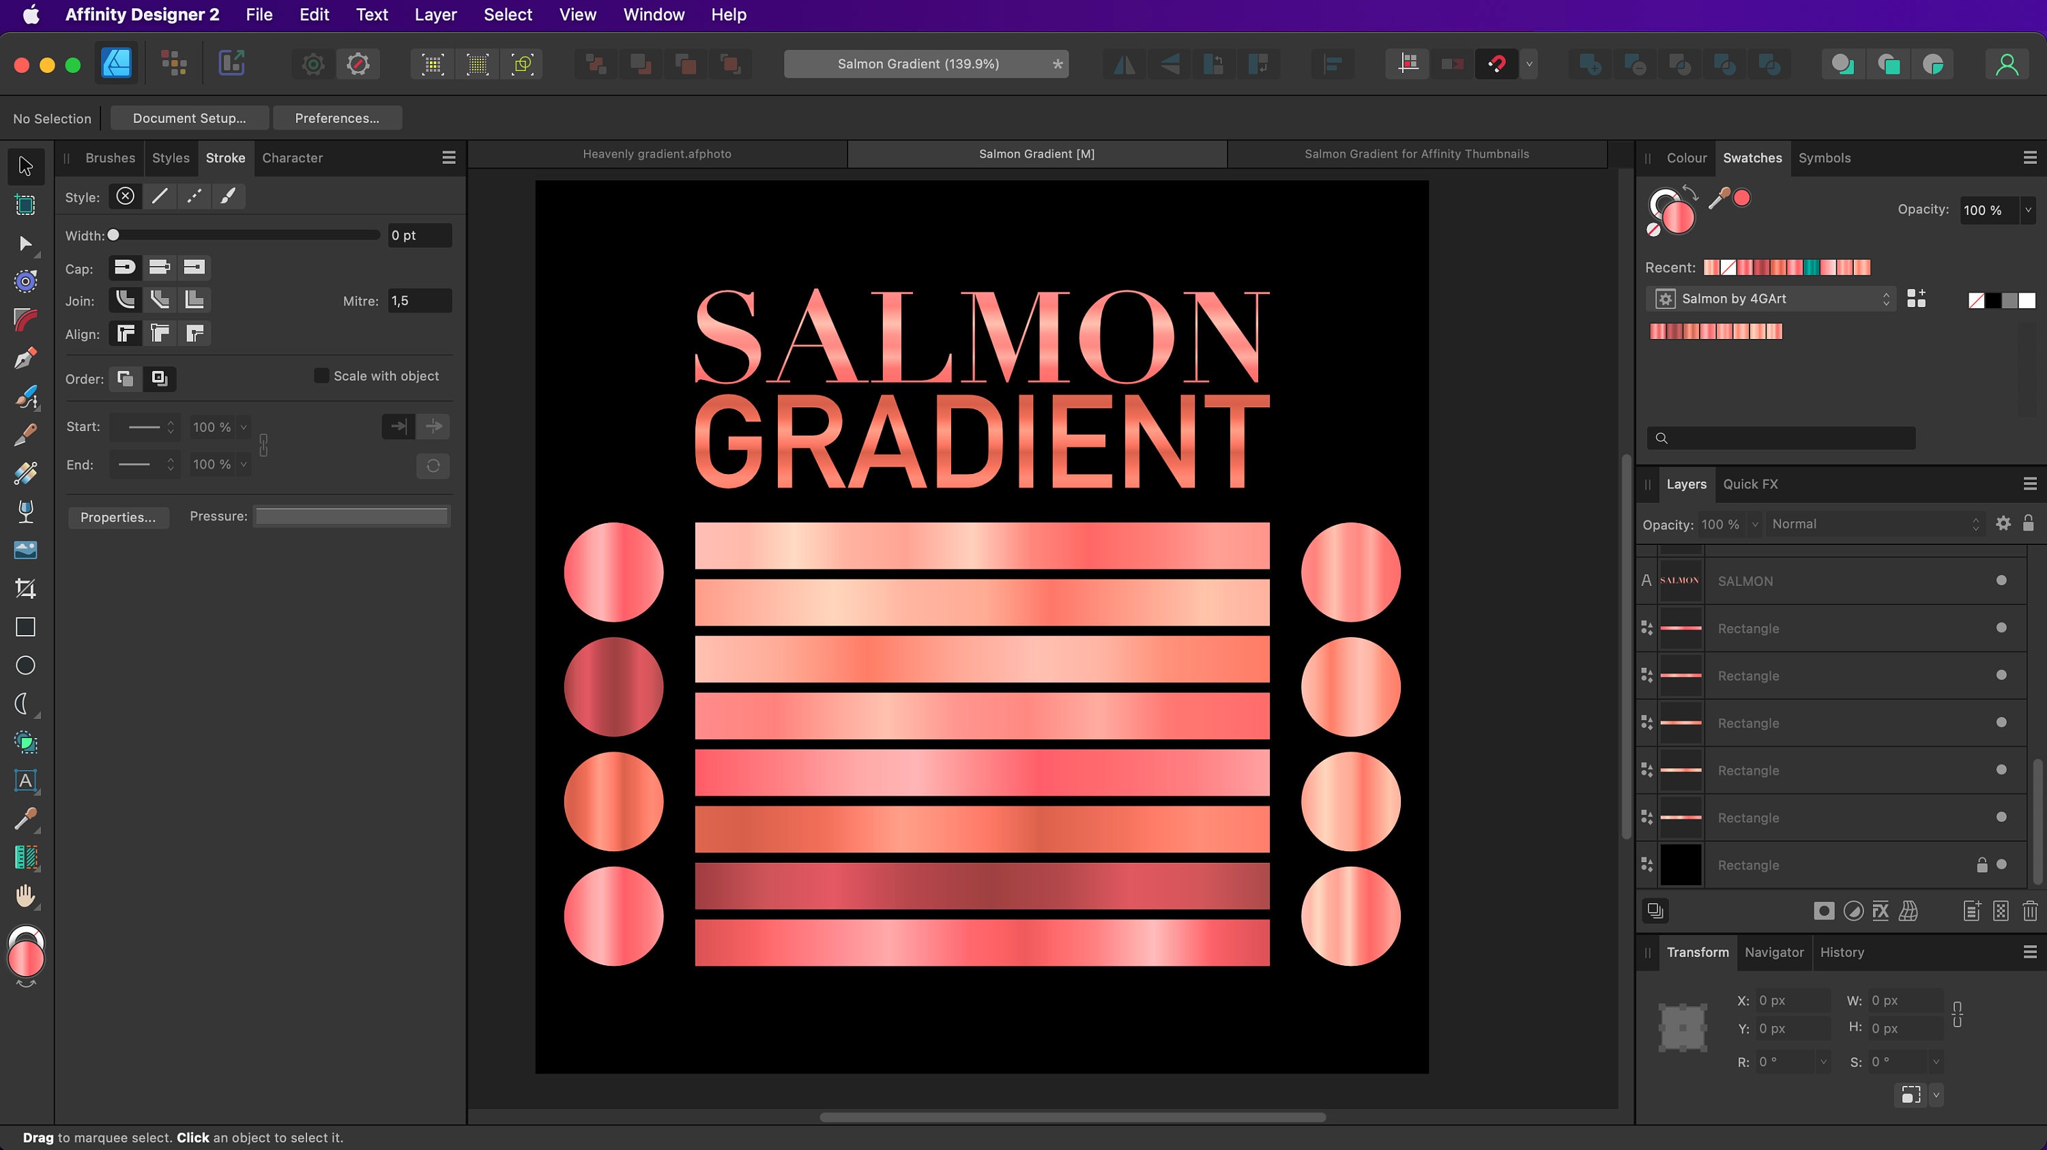Open the Select menu
Viewport: 2047px width, 1150px height.
508,14
